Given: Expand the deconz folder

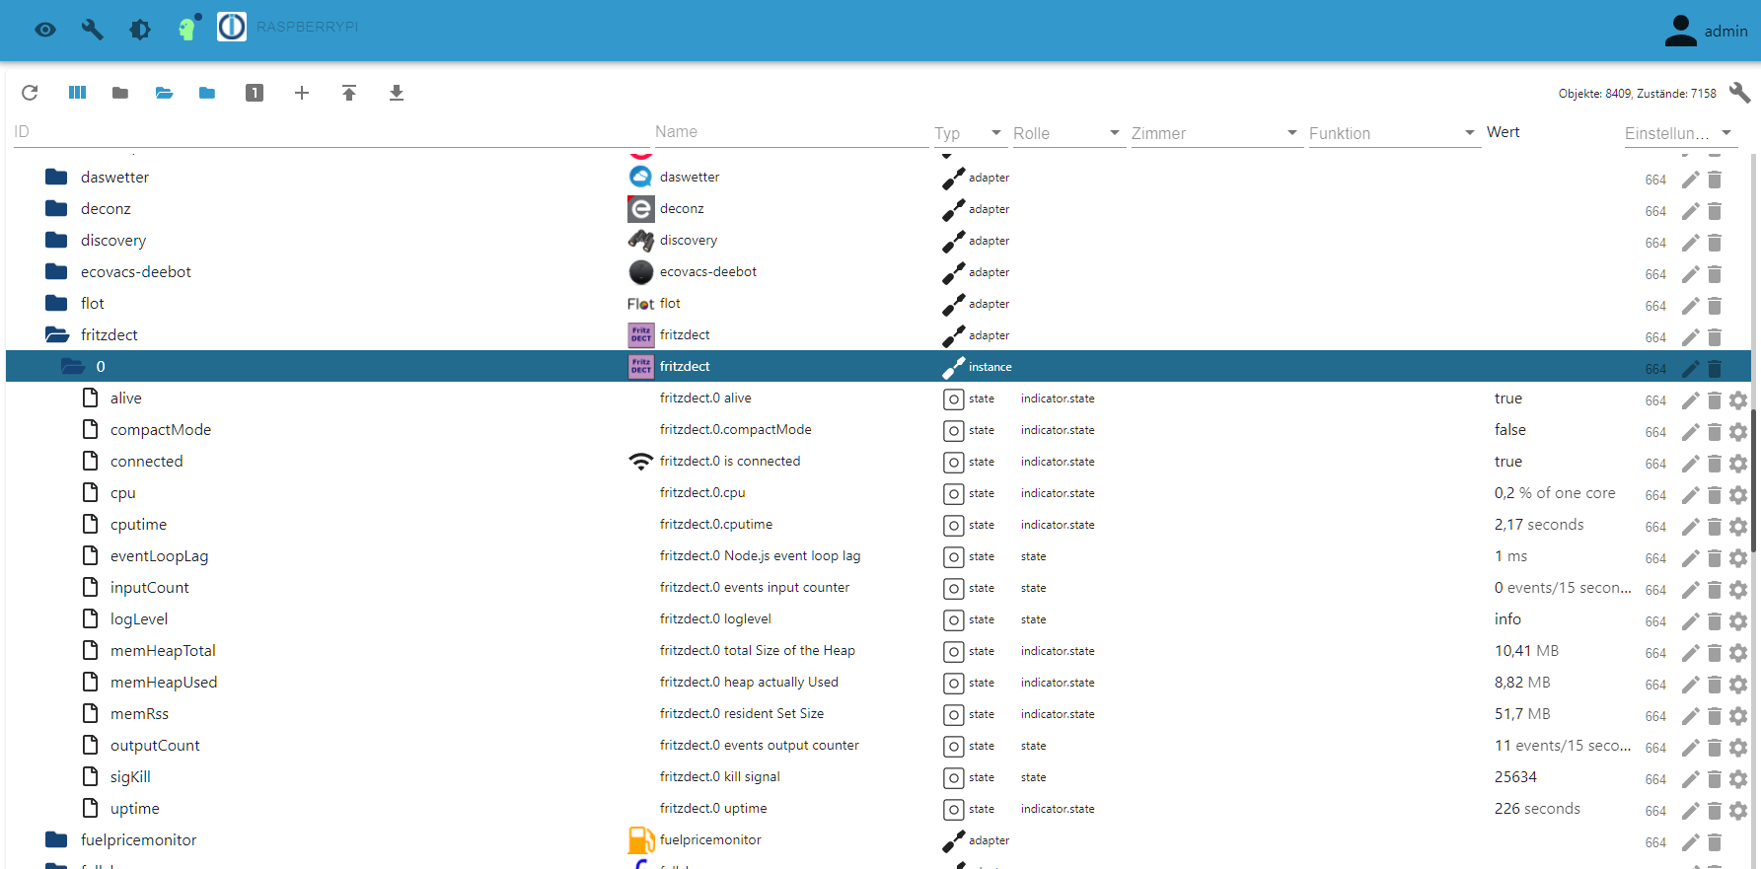Looking at the screenshot, I should (56, 209).
